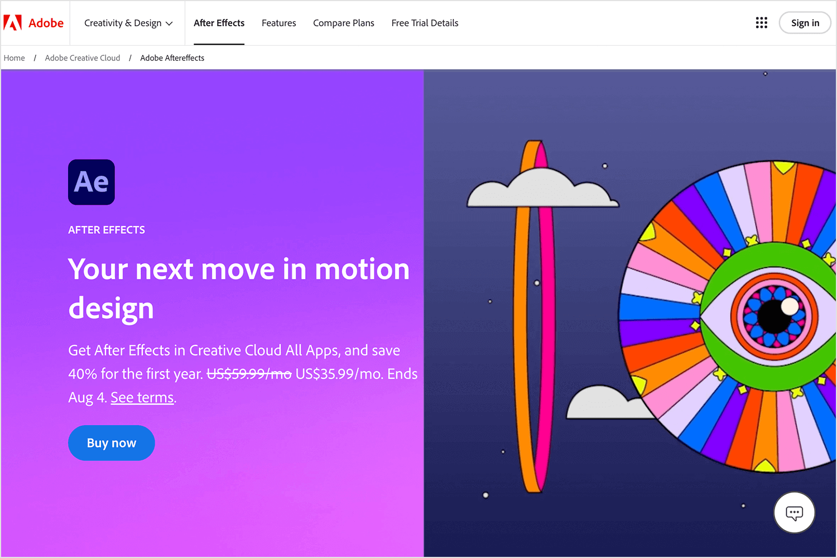Open the app switcher grid icon
Image resolution: width=837 pixels, height=558 pixels.
[762, 23]
